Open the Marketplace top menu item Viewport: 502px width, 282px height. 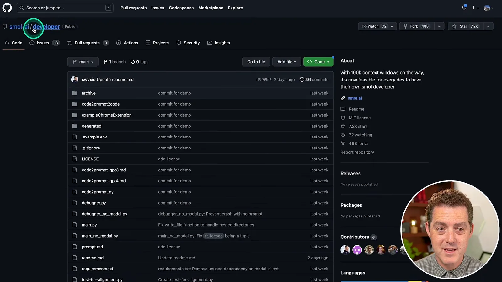pos(211,8)
